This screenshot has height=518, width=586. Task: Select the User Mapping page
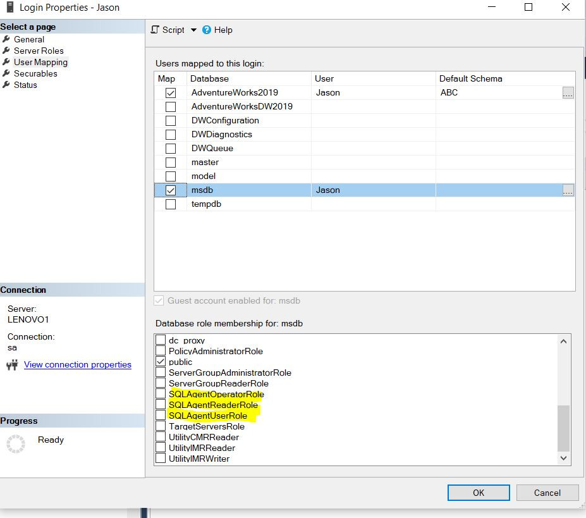coord(40,62)
